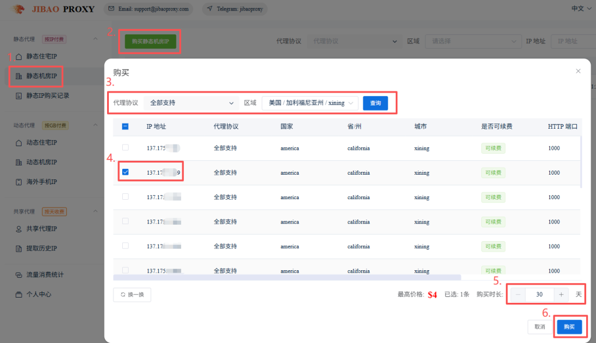Click the X icon to close 购买 dialog
This screenshot has height=343, width=596.
[x=578, y=71]
